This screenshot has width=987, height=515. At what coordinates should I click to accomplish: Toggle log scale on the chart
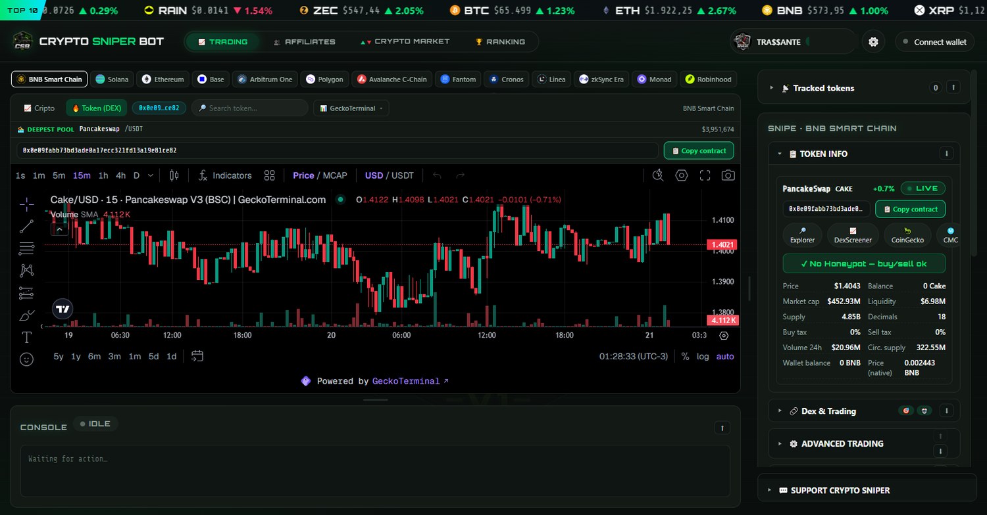coord(703,356)
